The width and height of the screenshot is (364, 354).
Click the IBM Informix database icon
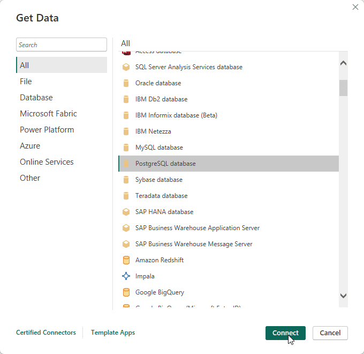coord(126,115)
